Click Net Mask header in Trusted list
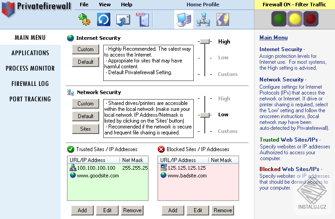 pos(134,160)
